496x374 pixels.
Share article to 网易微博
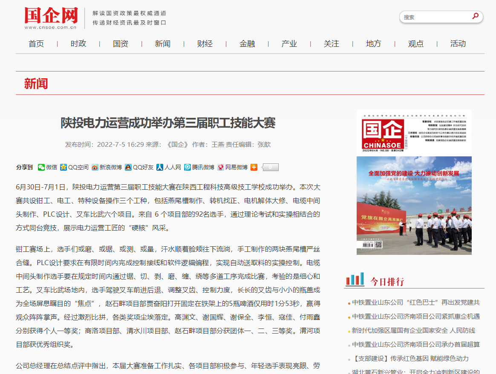click(232, 167)
